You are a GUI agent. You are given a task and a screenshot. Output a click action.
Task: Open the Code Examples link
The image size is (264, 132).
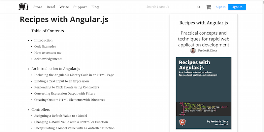coord(45,47)
